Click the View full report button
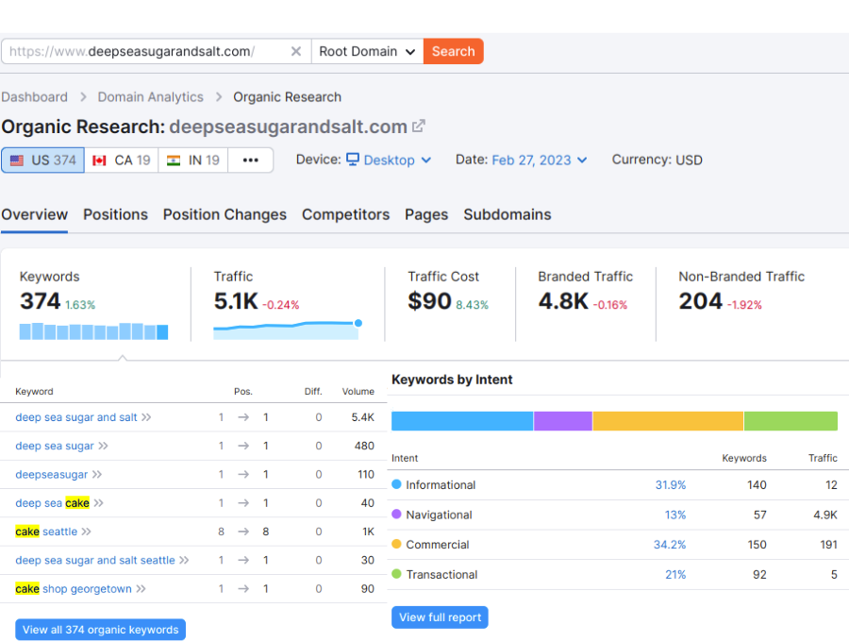Viewport: 849px width, 642px height. coord(440,617)
